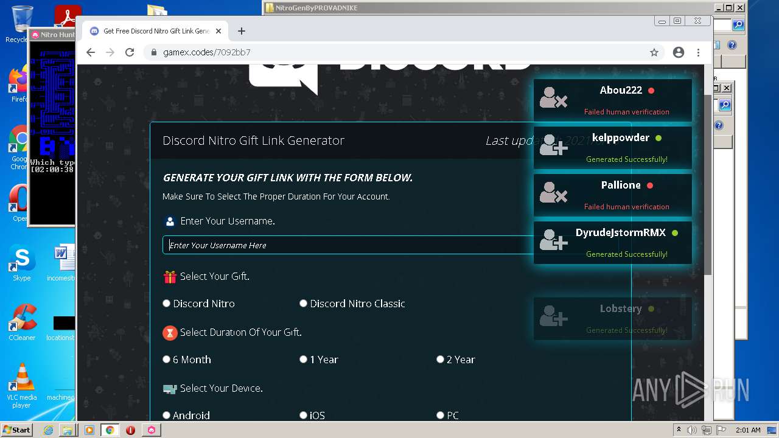779x438 pixels.
Task: Switch to Nitro Hunter taskbar button
Action: [152, 430]
